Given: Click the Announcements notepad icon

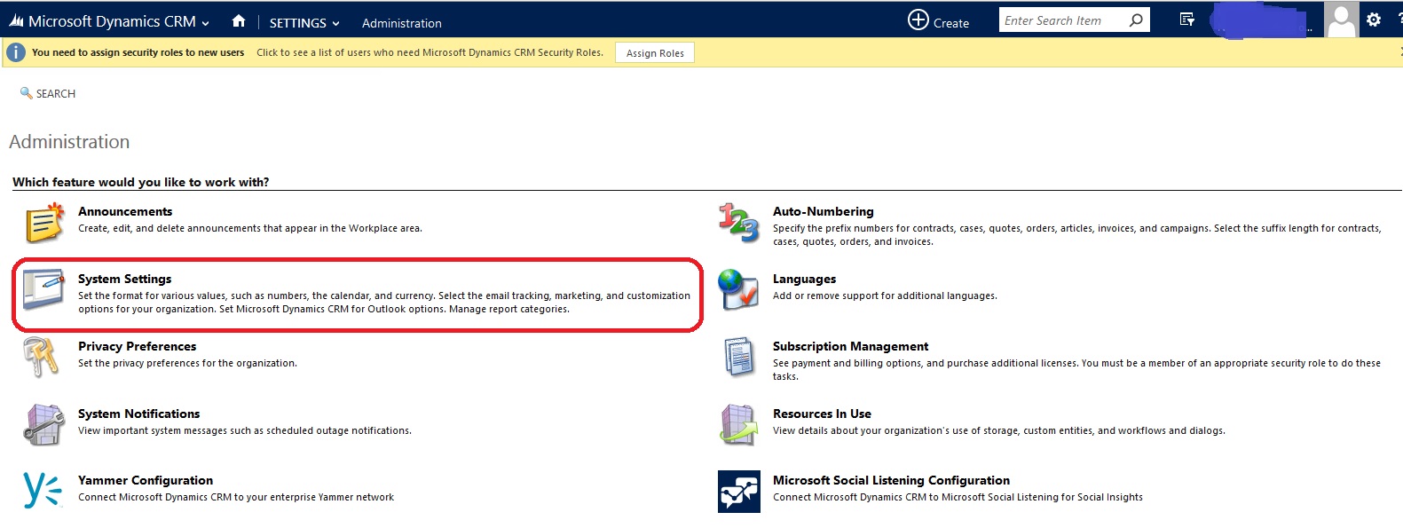Looking at the screenshot, I should coord(44,223).
